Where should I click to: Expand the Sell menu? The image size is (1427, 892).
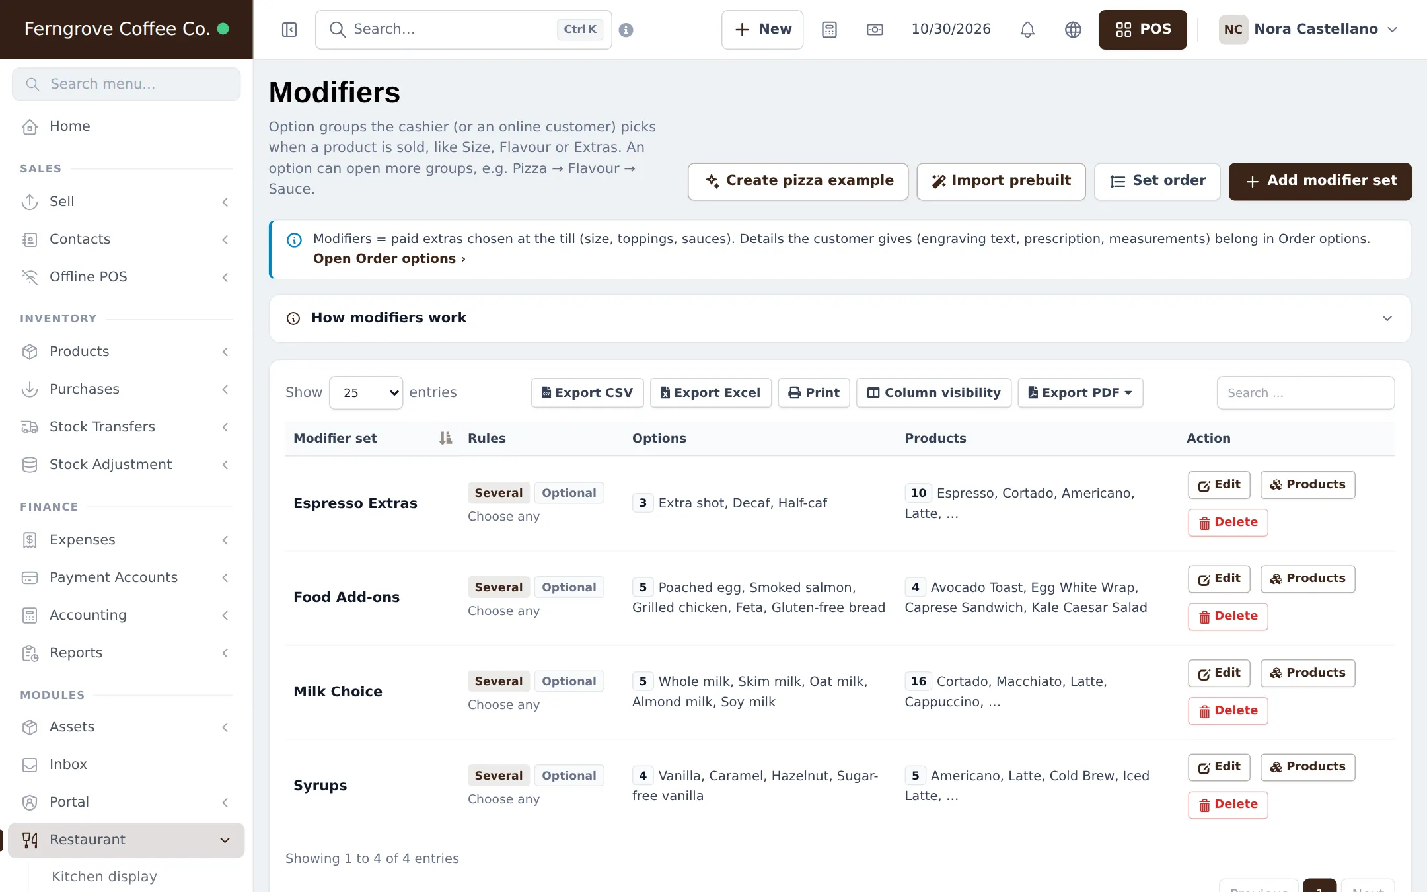click(126, 202)
